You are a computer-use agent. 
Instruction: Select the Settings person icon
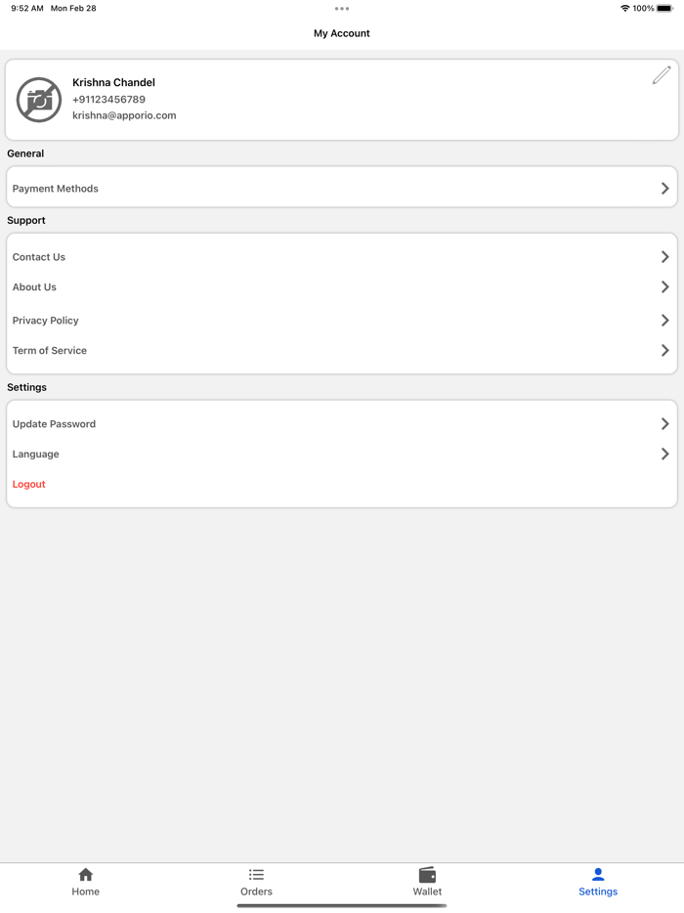[x=598, y=875]
